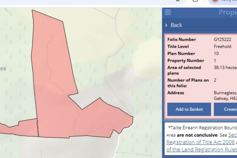Click the Title Level label
Viewport: 237px width, 158px height.
click(178, 46)
